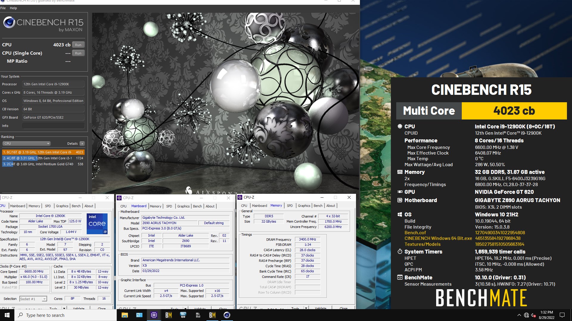The height and width of the screenshot is (321, 572).
Task: Click the network globe tray icon
Action: (526, 315)
